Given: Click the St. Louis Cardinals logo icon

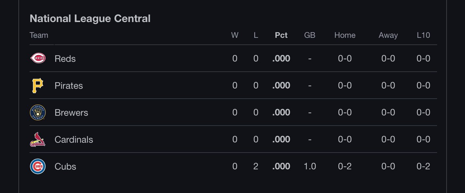Looking at the screenshot, I should pos(38,139).
